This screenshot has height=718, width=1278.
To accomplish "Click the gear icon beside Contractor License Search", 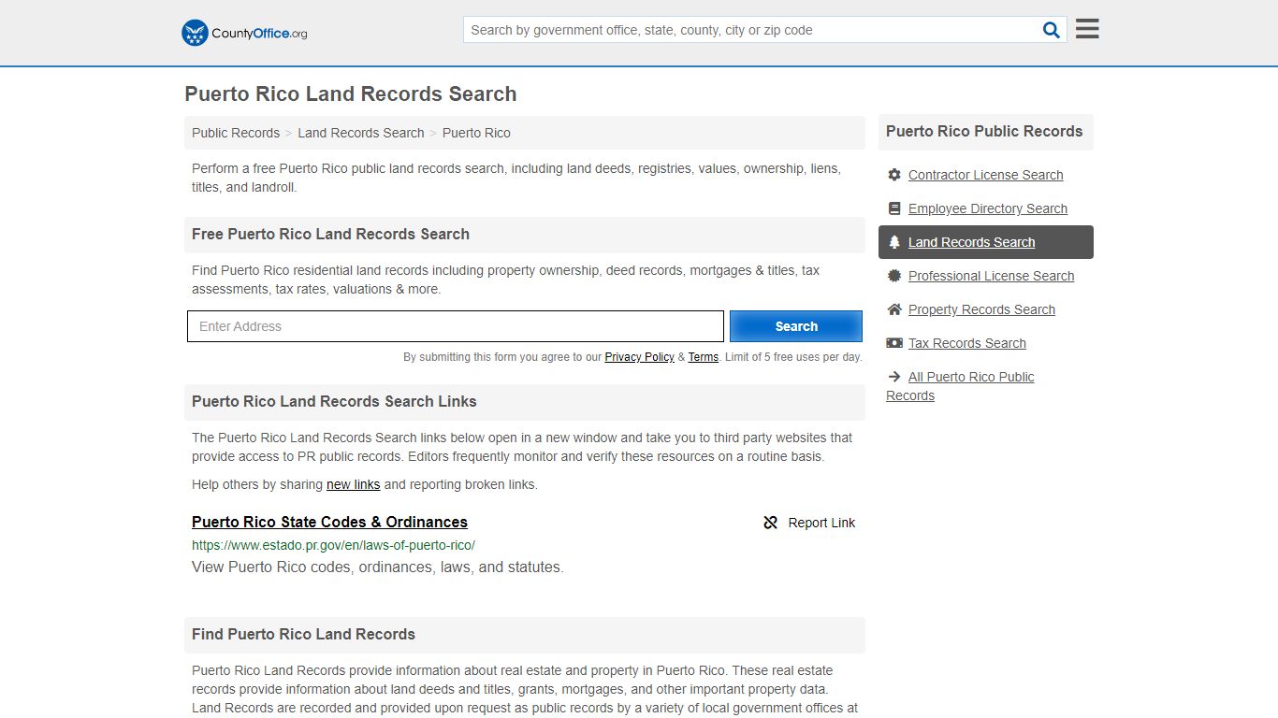I will (894, 175).
